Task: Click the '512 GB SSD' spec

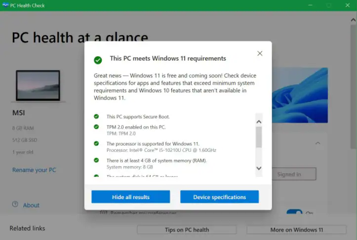Action: click(25, 140)
